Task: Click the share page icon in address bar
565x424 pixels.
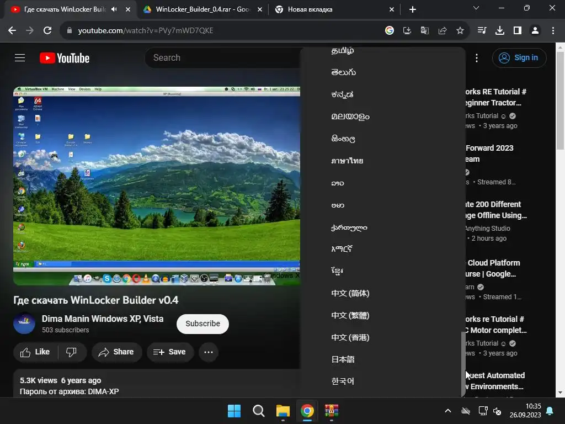Action: pos(443,31)
